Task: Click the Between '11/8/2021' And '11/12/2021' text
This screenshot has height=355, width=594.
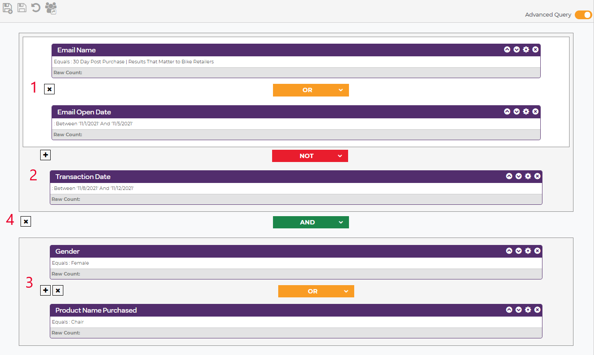Action: [93, 189]
